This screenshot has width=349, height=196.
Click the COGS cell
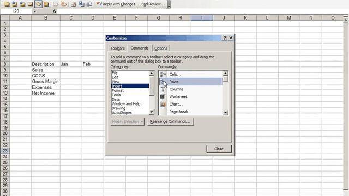coord(46,76)
